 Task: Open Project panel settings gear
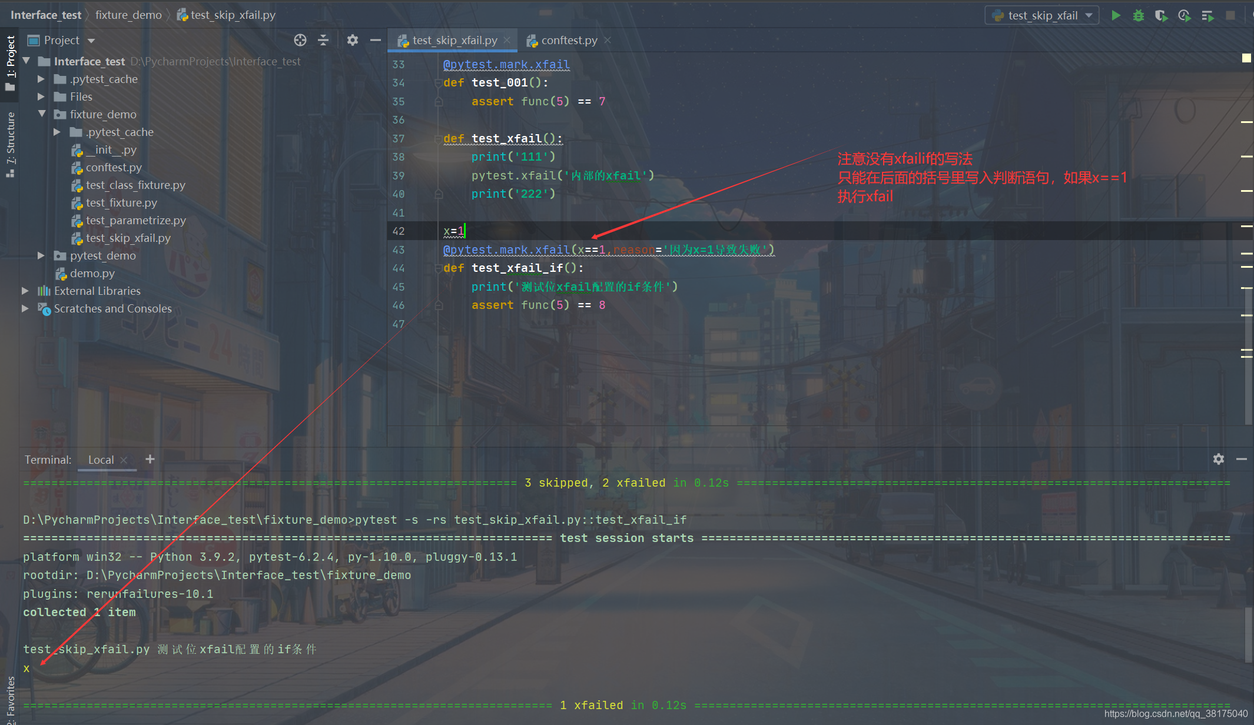click(352, 40)
